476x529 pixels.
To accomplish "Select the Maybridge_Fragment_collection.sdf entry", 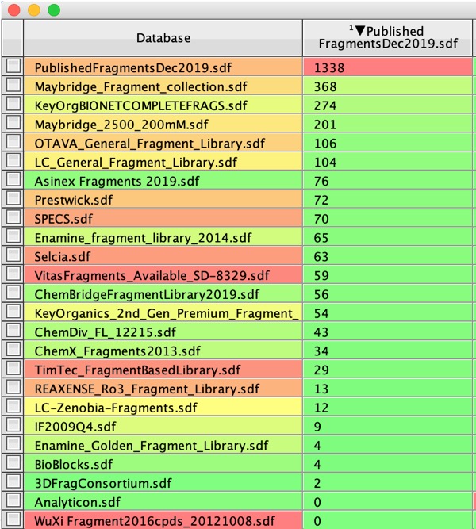I will [x=140, y=86].
